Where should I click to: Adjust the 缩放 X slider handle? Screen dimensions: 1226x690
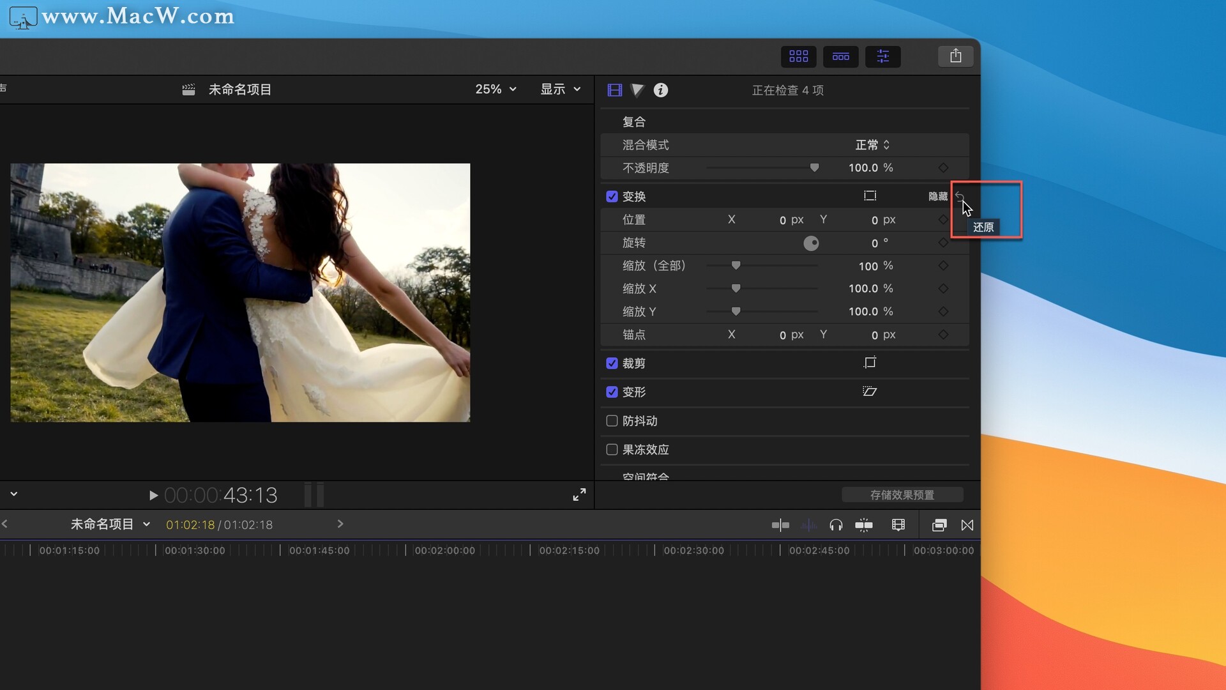click(736, 289)
